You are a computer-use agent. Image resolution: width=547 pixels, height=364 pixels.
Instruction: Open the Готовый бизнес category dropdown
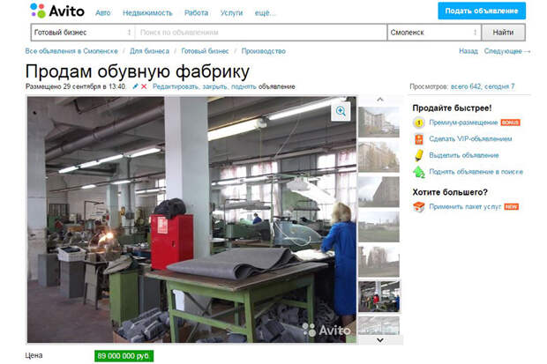click(82, 33)
